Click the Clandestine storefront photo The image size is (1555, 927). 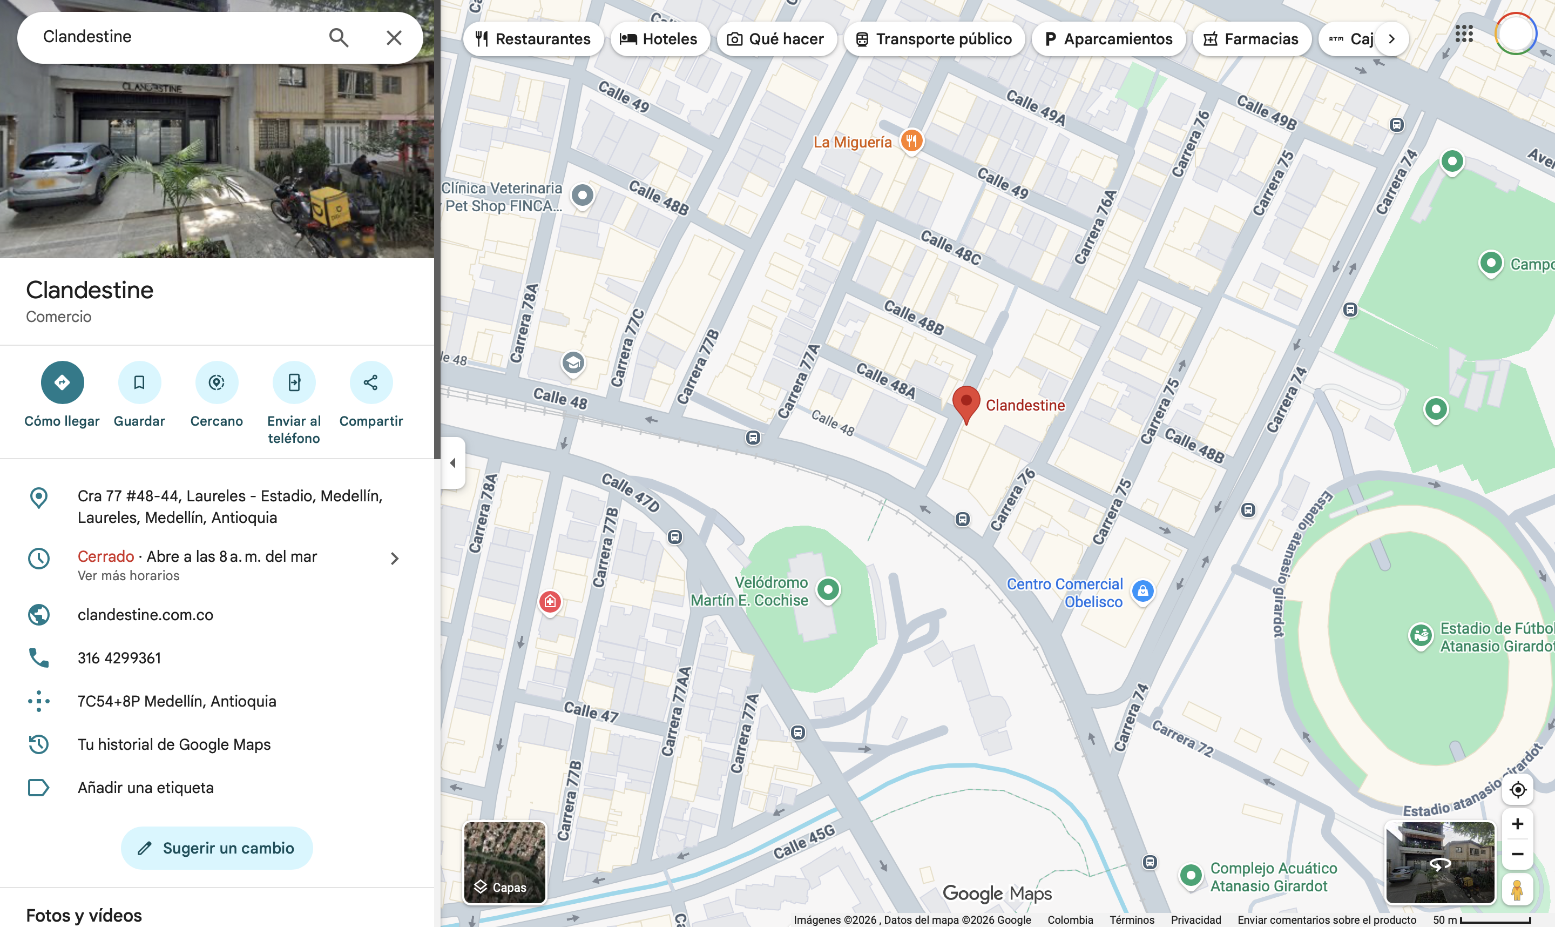tap(217, 160)
